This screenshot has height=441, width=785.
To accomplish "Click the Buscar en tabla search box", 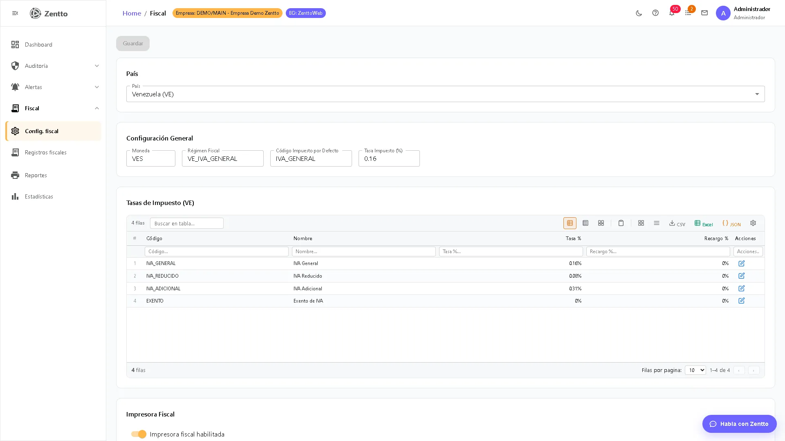I will click(187, 223).
